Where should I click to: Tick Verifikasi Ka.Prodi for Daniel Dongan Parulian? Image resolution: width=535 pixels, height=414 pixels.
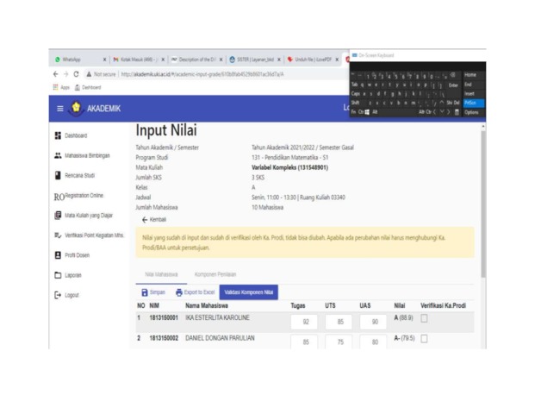425,338
